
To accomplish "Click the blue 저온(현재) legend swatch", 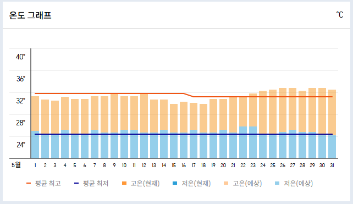I will [x=175, y=183].
